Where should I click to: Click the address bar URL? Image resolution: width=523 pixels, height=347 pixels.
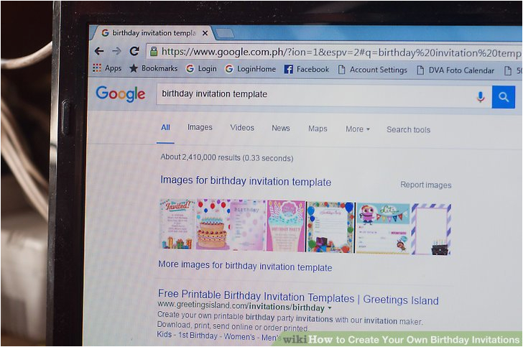(341, 52)
